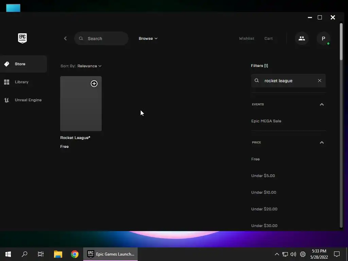Open the Rocket League game thumbnail
Screen dimensions: 348x261
(x=81, y=104)
